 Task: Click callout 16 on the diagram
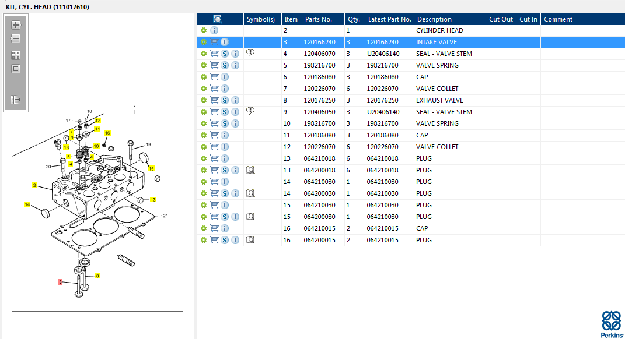point(107,133)
